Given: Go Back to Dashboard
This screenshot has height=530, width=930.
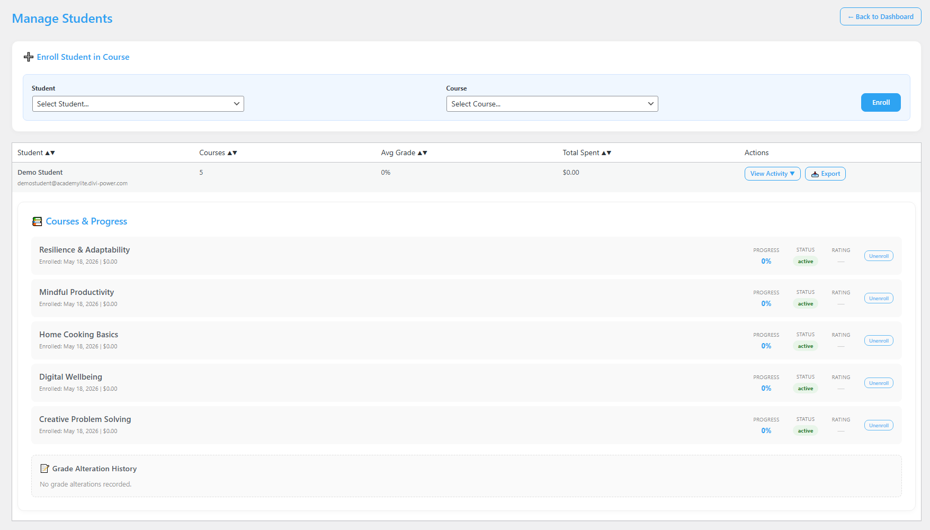Looking at the screenshot, I should pyautogui.click(x=881, y=17).
